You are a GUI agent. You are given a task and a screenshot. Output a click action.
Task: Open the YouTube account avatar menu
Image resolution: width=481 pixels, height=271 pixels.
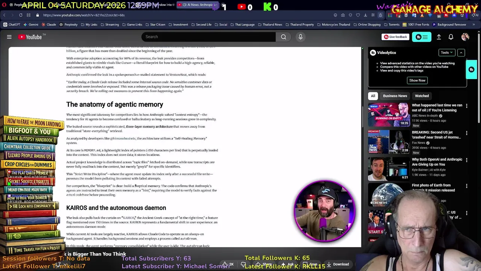coord(465,37)
